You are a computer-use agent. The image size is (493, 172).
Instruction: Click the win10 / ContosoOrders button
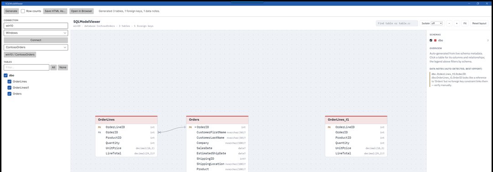point(20,55)
